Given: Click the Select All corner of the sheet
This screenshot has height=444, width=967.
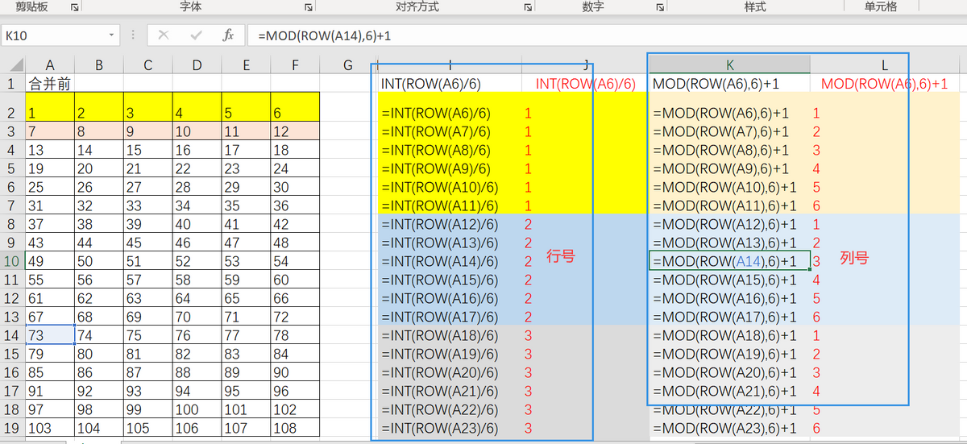Looking at the screenshot, I should [12, 64].
